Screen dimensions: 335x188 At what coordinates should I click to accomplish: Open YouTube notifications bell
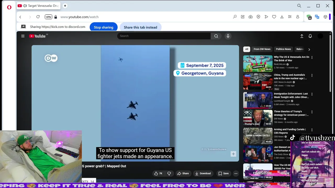(x=310, y=36)
